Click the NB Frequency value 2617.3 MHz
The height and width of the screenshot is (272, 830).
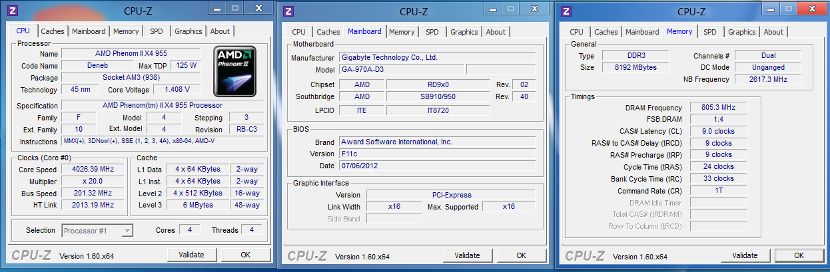click(x=769, y=79)
